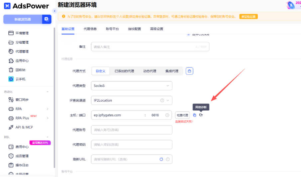Switch to 指纹配置 tab

click(134, 29)
